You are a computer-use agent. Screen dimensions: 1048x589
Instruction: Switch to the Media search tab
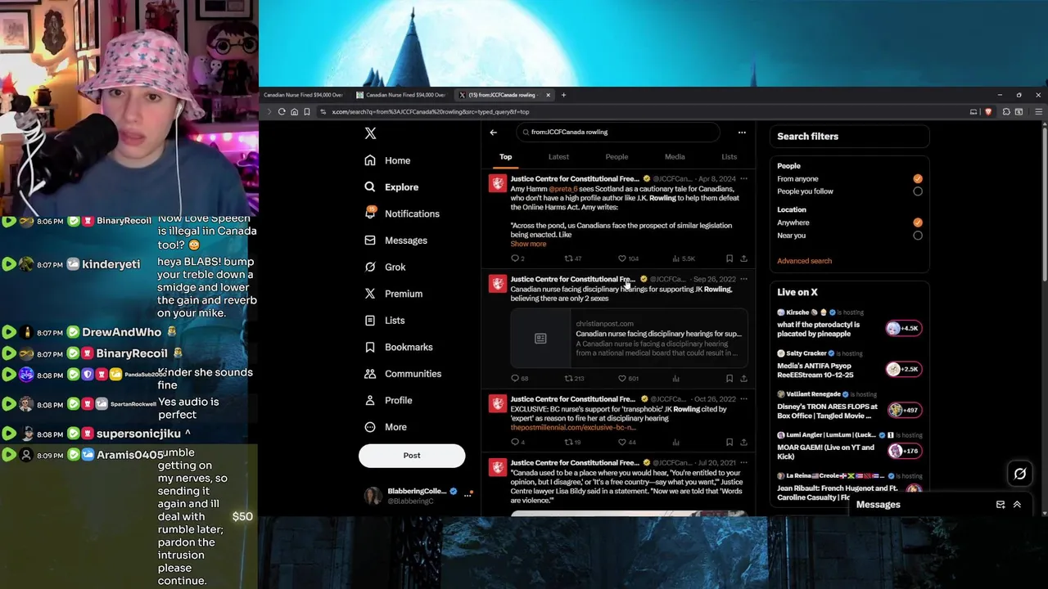675,157
